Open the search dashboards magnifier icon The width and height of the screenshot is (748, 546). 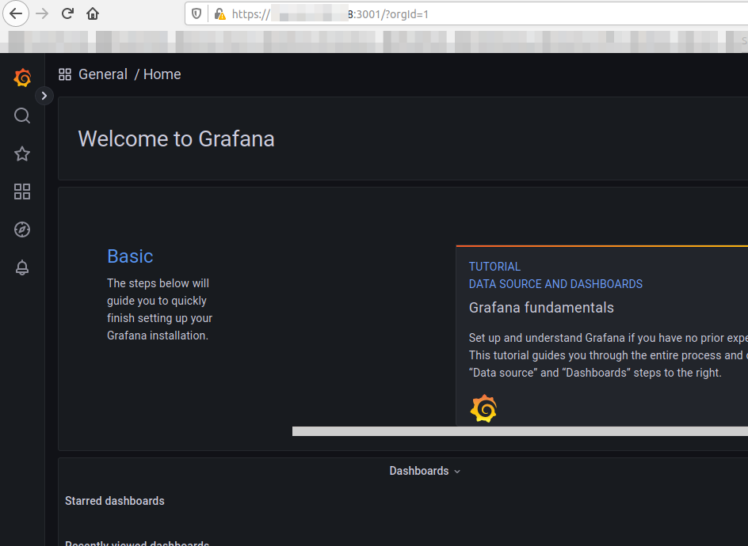(22, 116)
